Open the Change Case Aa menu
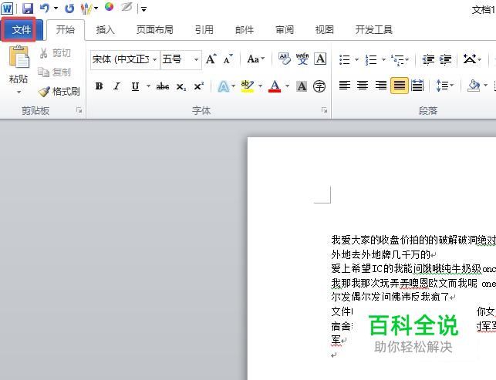 (255, 59)
